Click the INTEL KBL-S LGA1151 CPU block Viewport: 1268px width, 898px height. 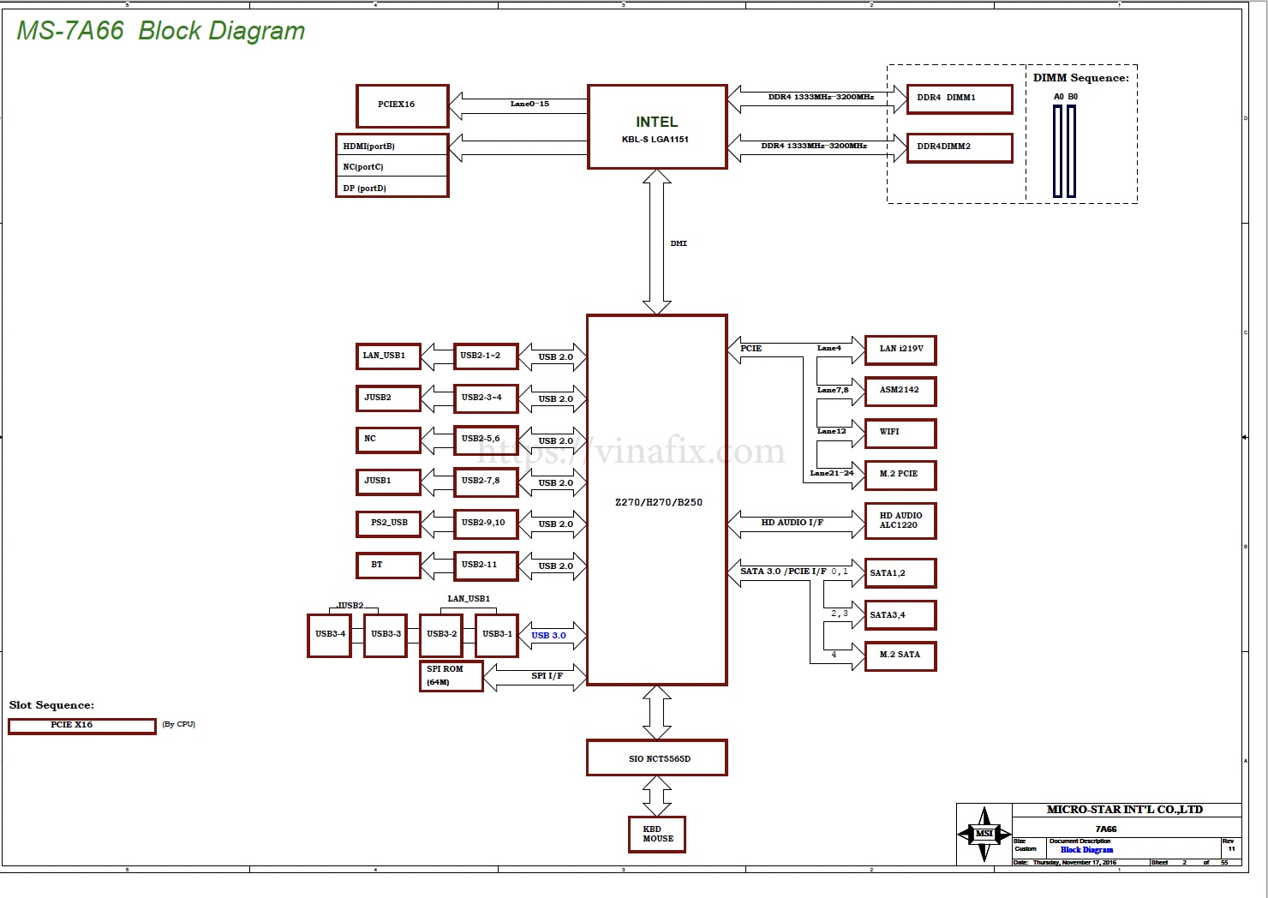point(657,127)
